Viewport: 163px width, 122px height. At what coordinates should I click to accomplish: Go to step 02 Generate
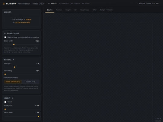point(64,4)
